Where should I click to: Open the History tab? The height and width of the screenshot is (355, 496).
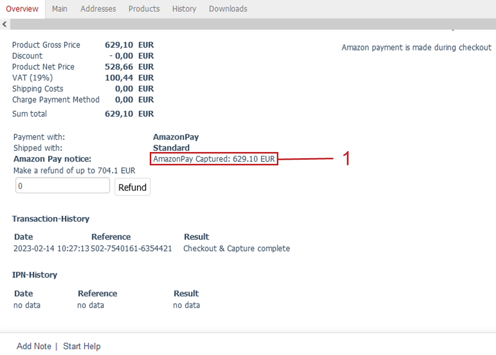tap(184, 9)
